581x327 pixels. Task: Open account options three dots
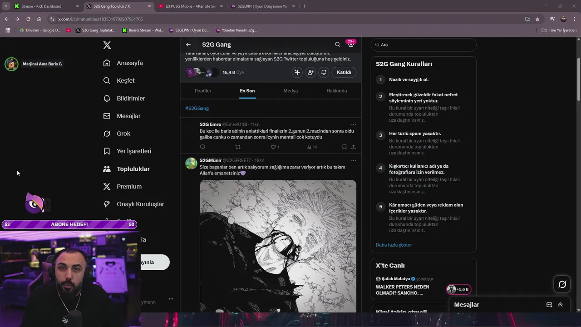click(x=171, y=299)
